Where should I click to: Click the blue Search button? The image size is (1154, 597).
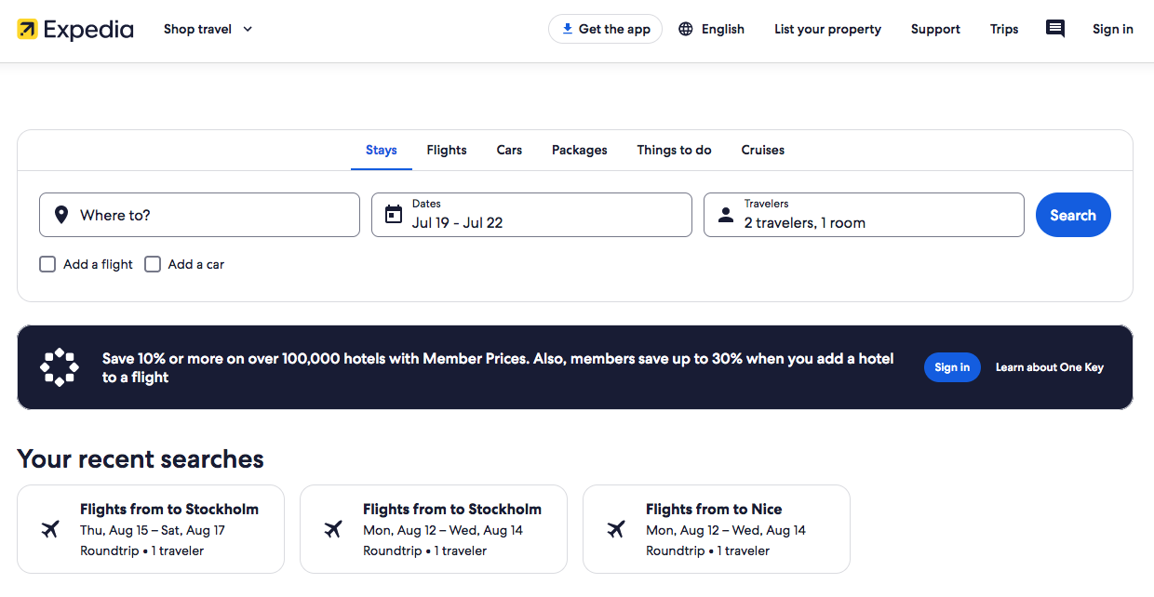1072,215
